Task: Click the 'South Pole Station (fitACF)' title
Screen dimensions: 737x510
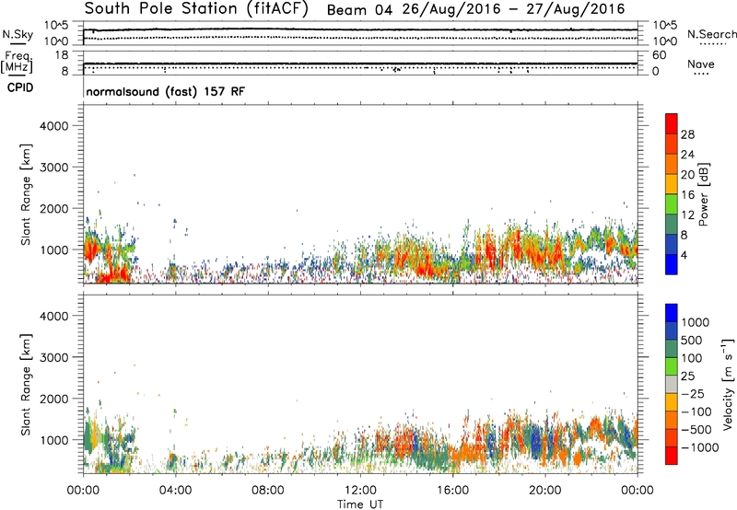Action: point(196,9)
